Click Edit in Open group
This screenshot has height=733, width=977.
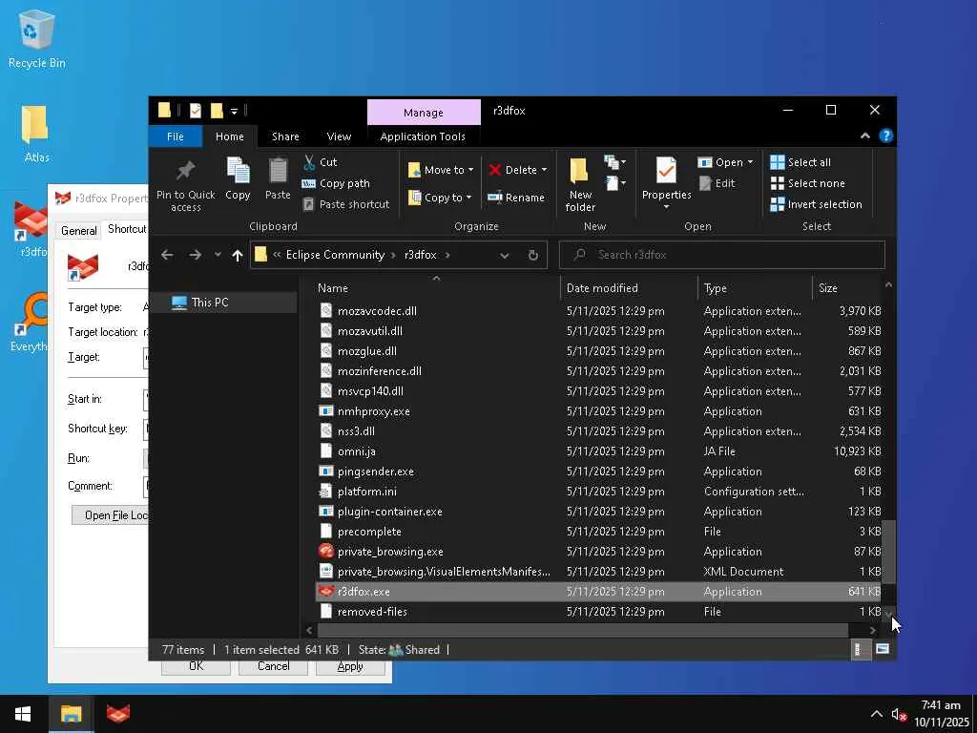coord(717,183)
